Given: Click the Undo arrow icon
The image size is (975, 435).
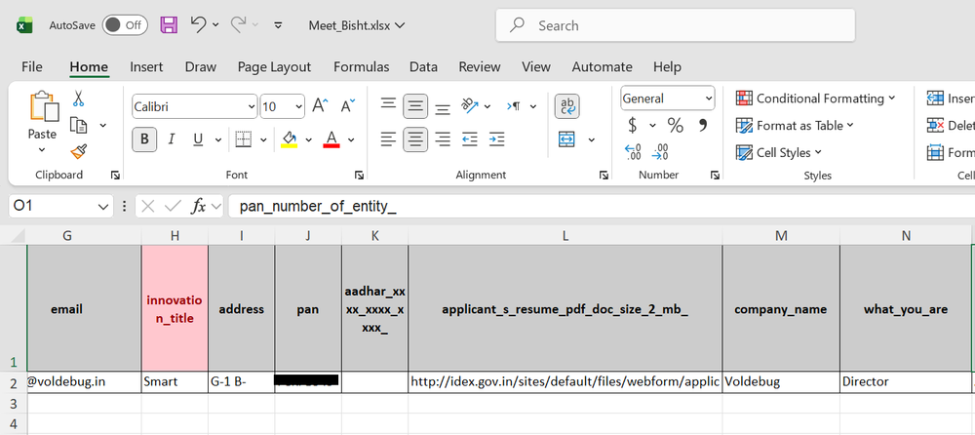Looking at the screenshot, I should [198, 24].
